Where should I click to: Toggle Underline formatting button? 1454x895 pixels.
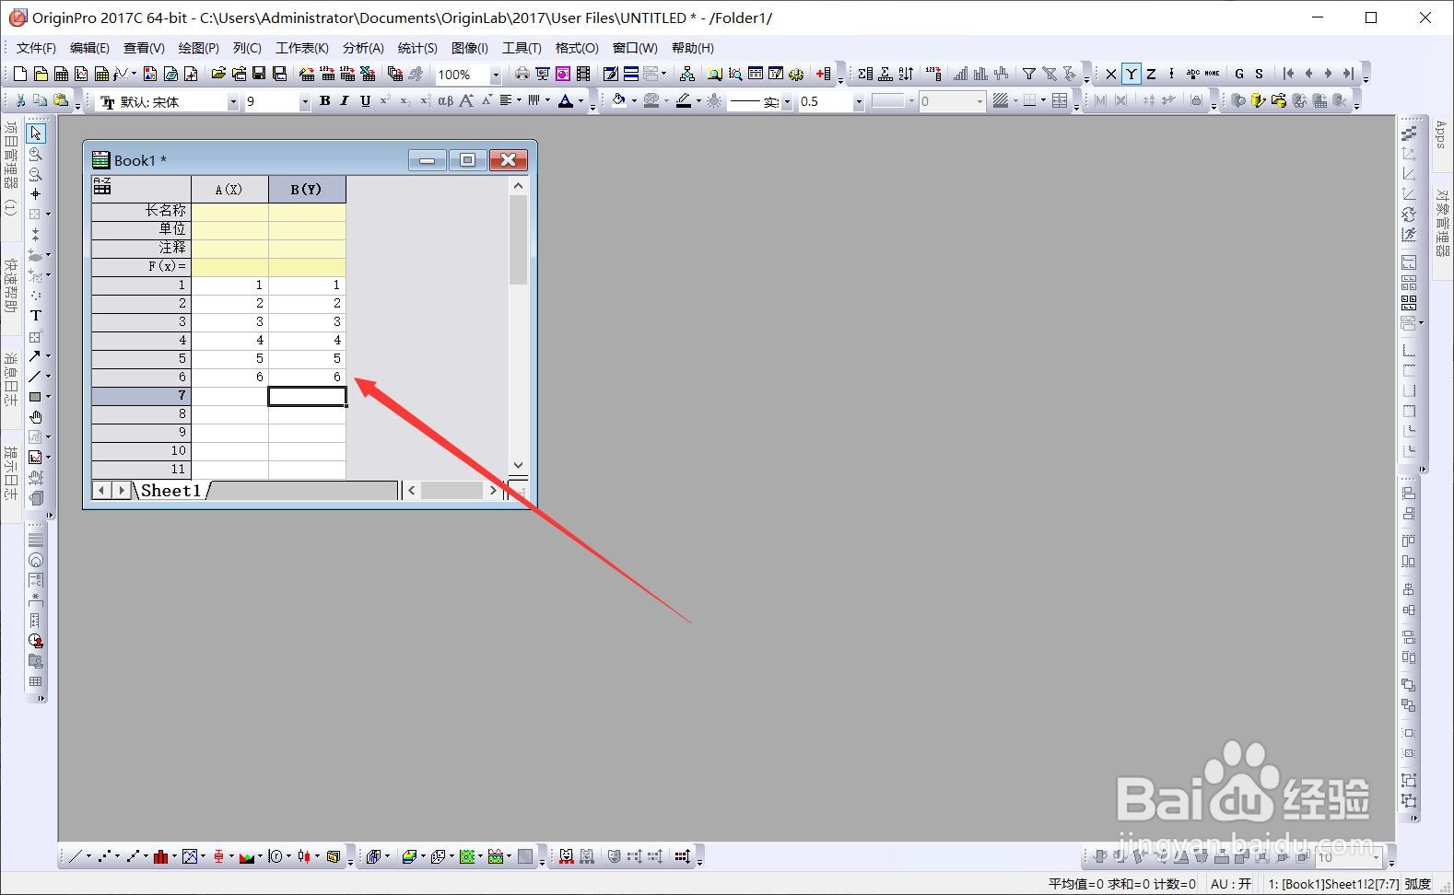coord(365,101)
